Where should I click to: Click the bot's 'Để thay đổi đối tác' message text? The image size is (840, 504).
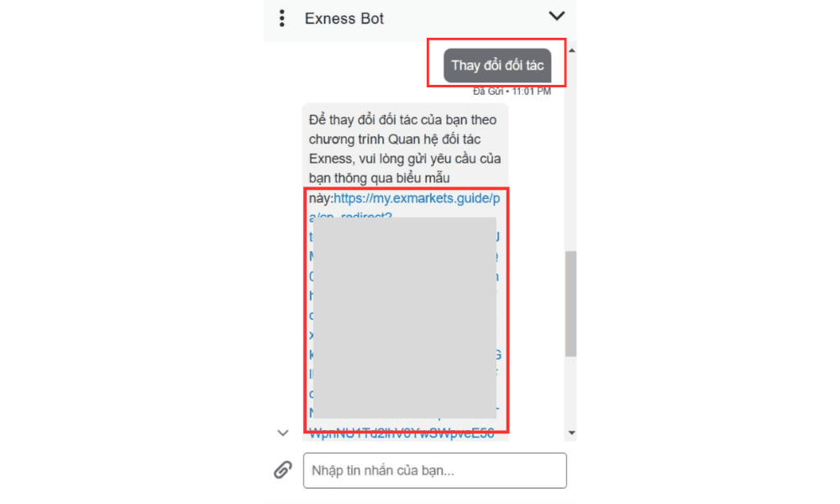point(405,149)
